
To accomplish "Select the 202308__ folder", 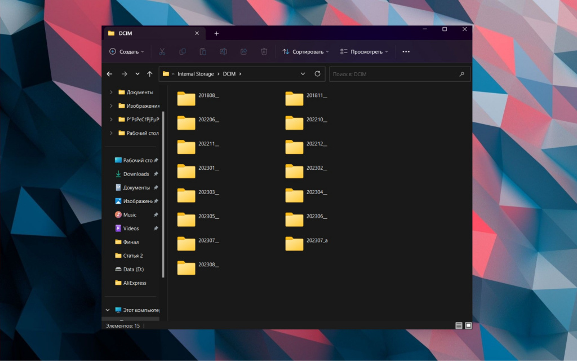I will 198,268.
